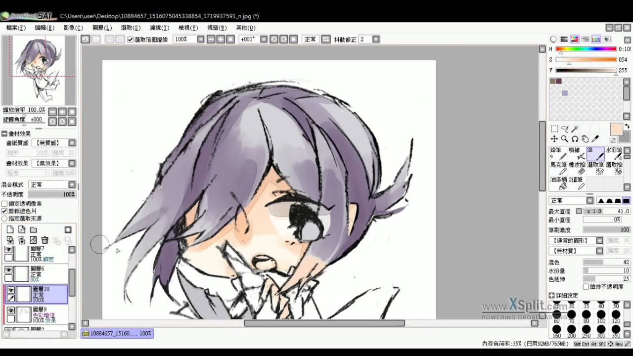Activate the move layer tool
Viewport: 633px width, 356px height.
point(554,139)
